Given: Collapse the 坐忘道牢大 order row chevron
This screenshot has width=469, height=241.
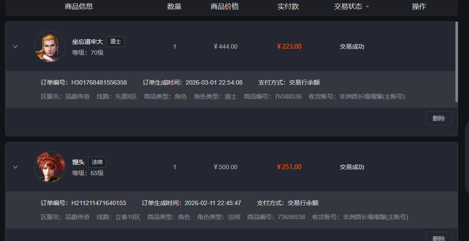Looking at the screenshot, I should [15, 46].
